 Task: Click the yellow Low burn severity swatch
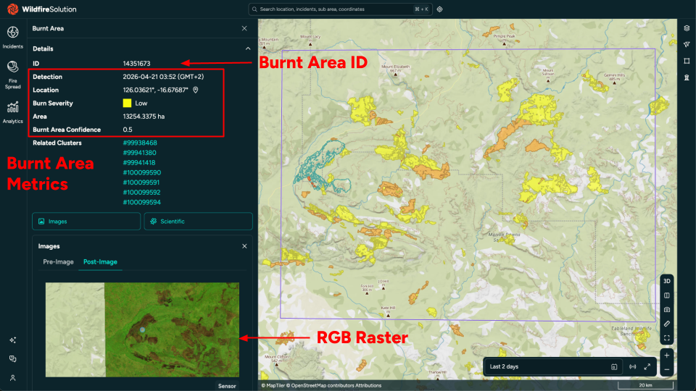point(127,104)
